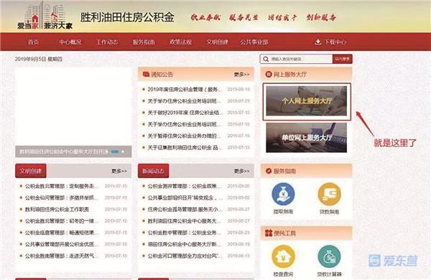Open the 文明创建 navigation menu item

[217, 42]
